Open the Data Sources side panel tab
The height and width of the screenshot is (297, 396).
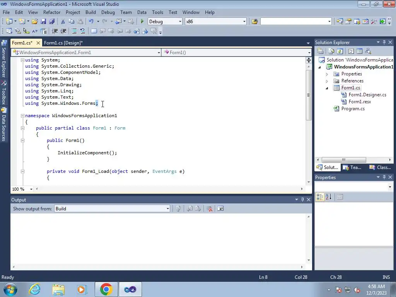click(x=4, y=125)
